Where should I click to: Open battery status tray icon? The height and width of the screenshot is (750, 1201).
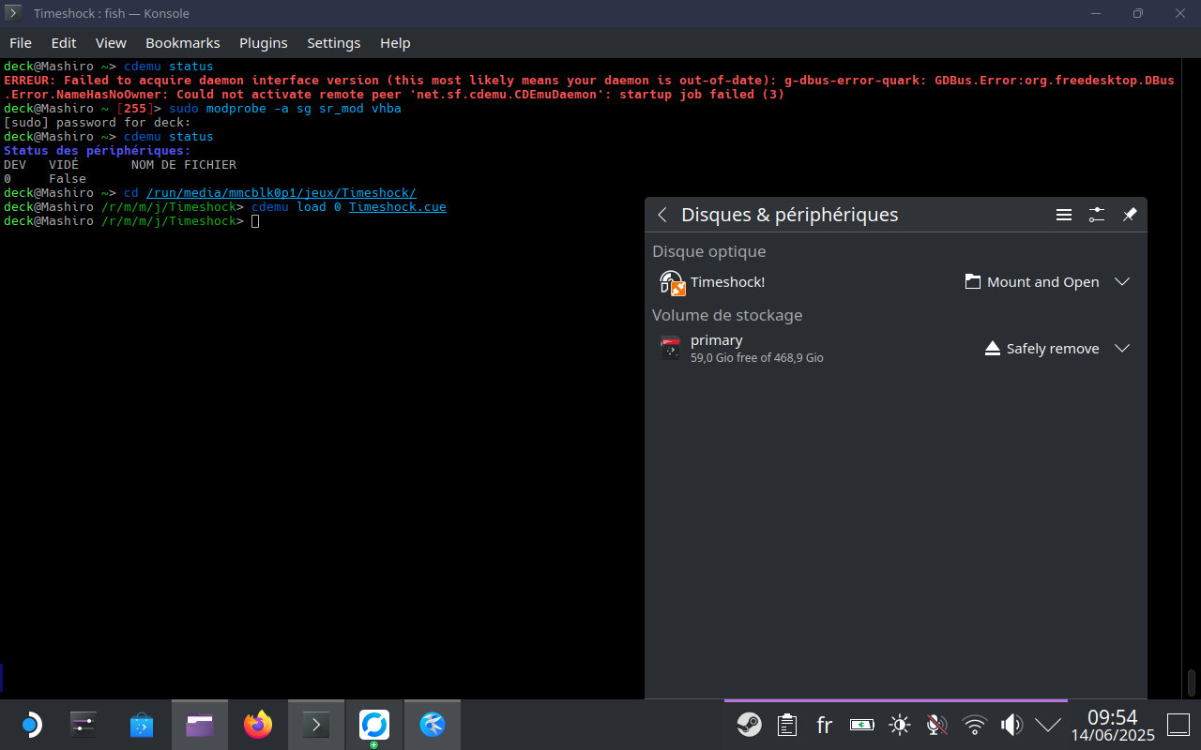862,725
